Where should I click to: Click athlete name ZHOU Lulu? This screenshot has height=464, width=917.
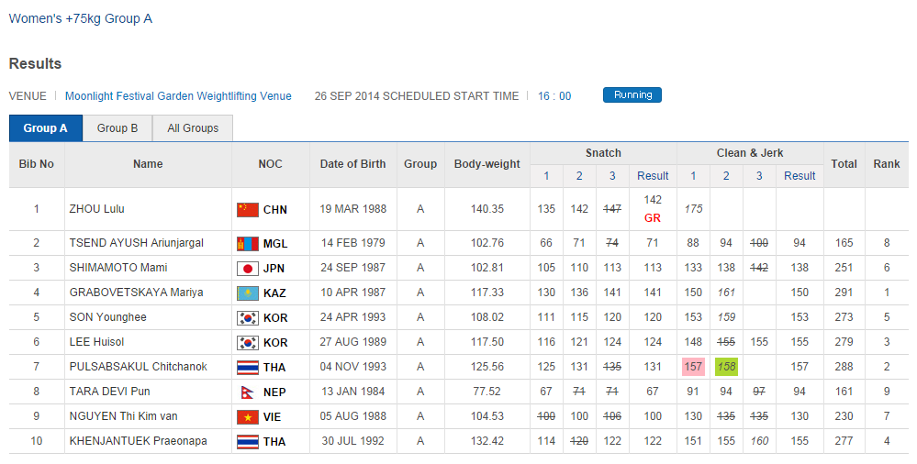pyautogui.click(x=97, y=209)
